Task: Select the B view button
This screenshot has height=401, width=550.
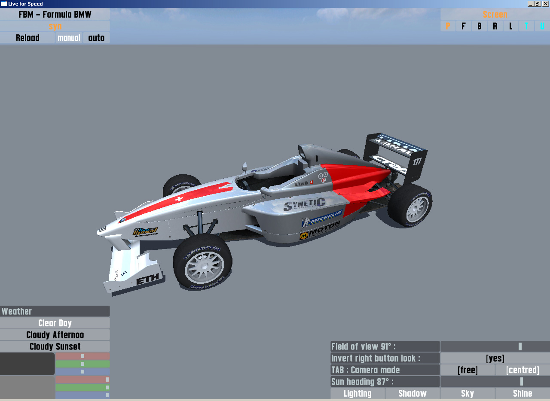Action: point(479,26)
